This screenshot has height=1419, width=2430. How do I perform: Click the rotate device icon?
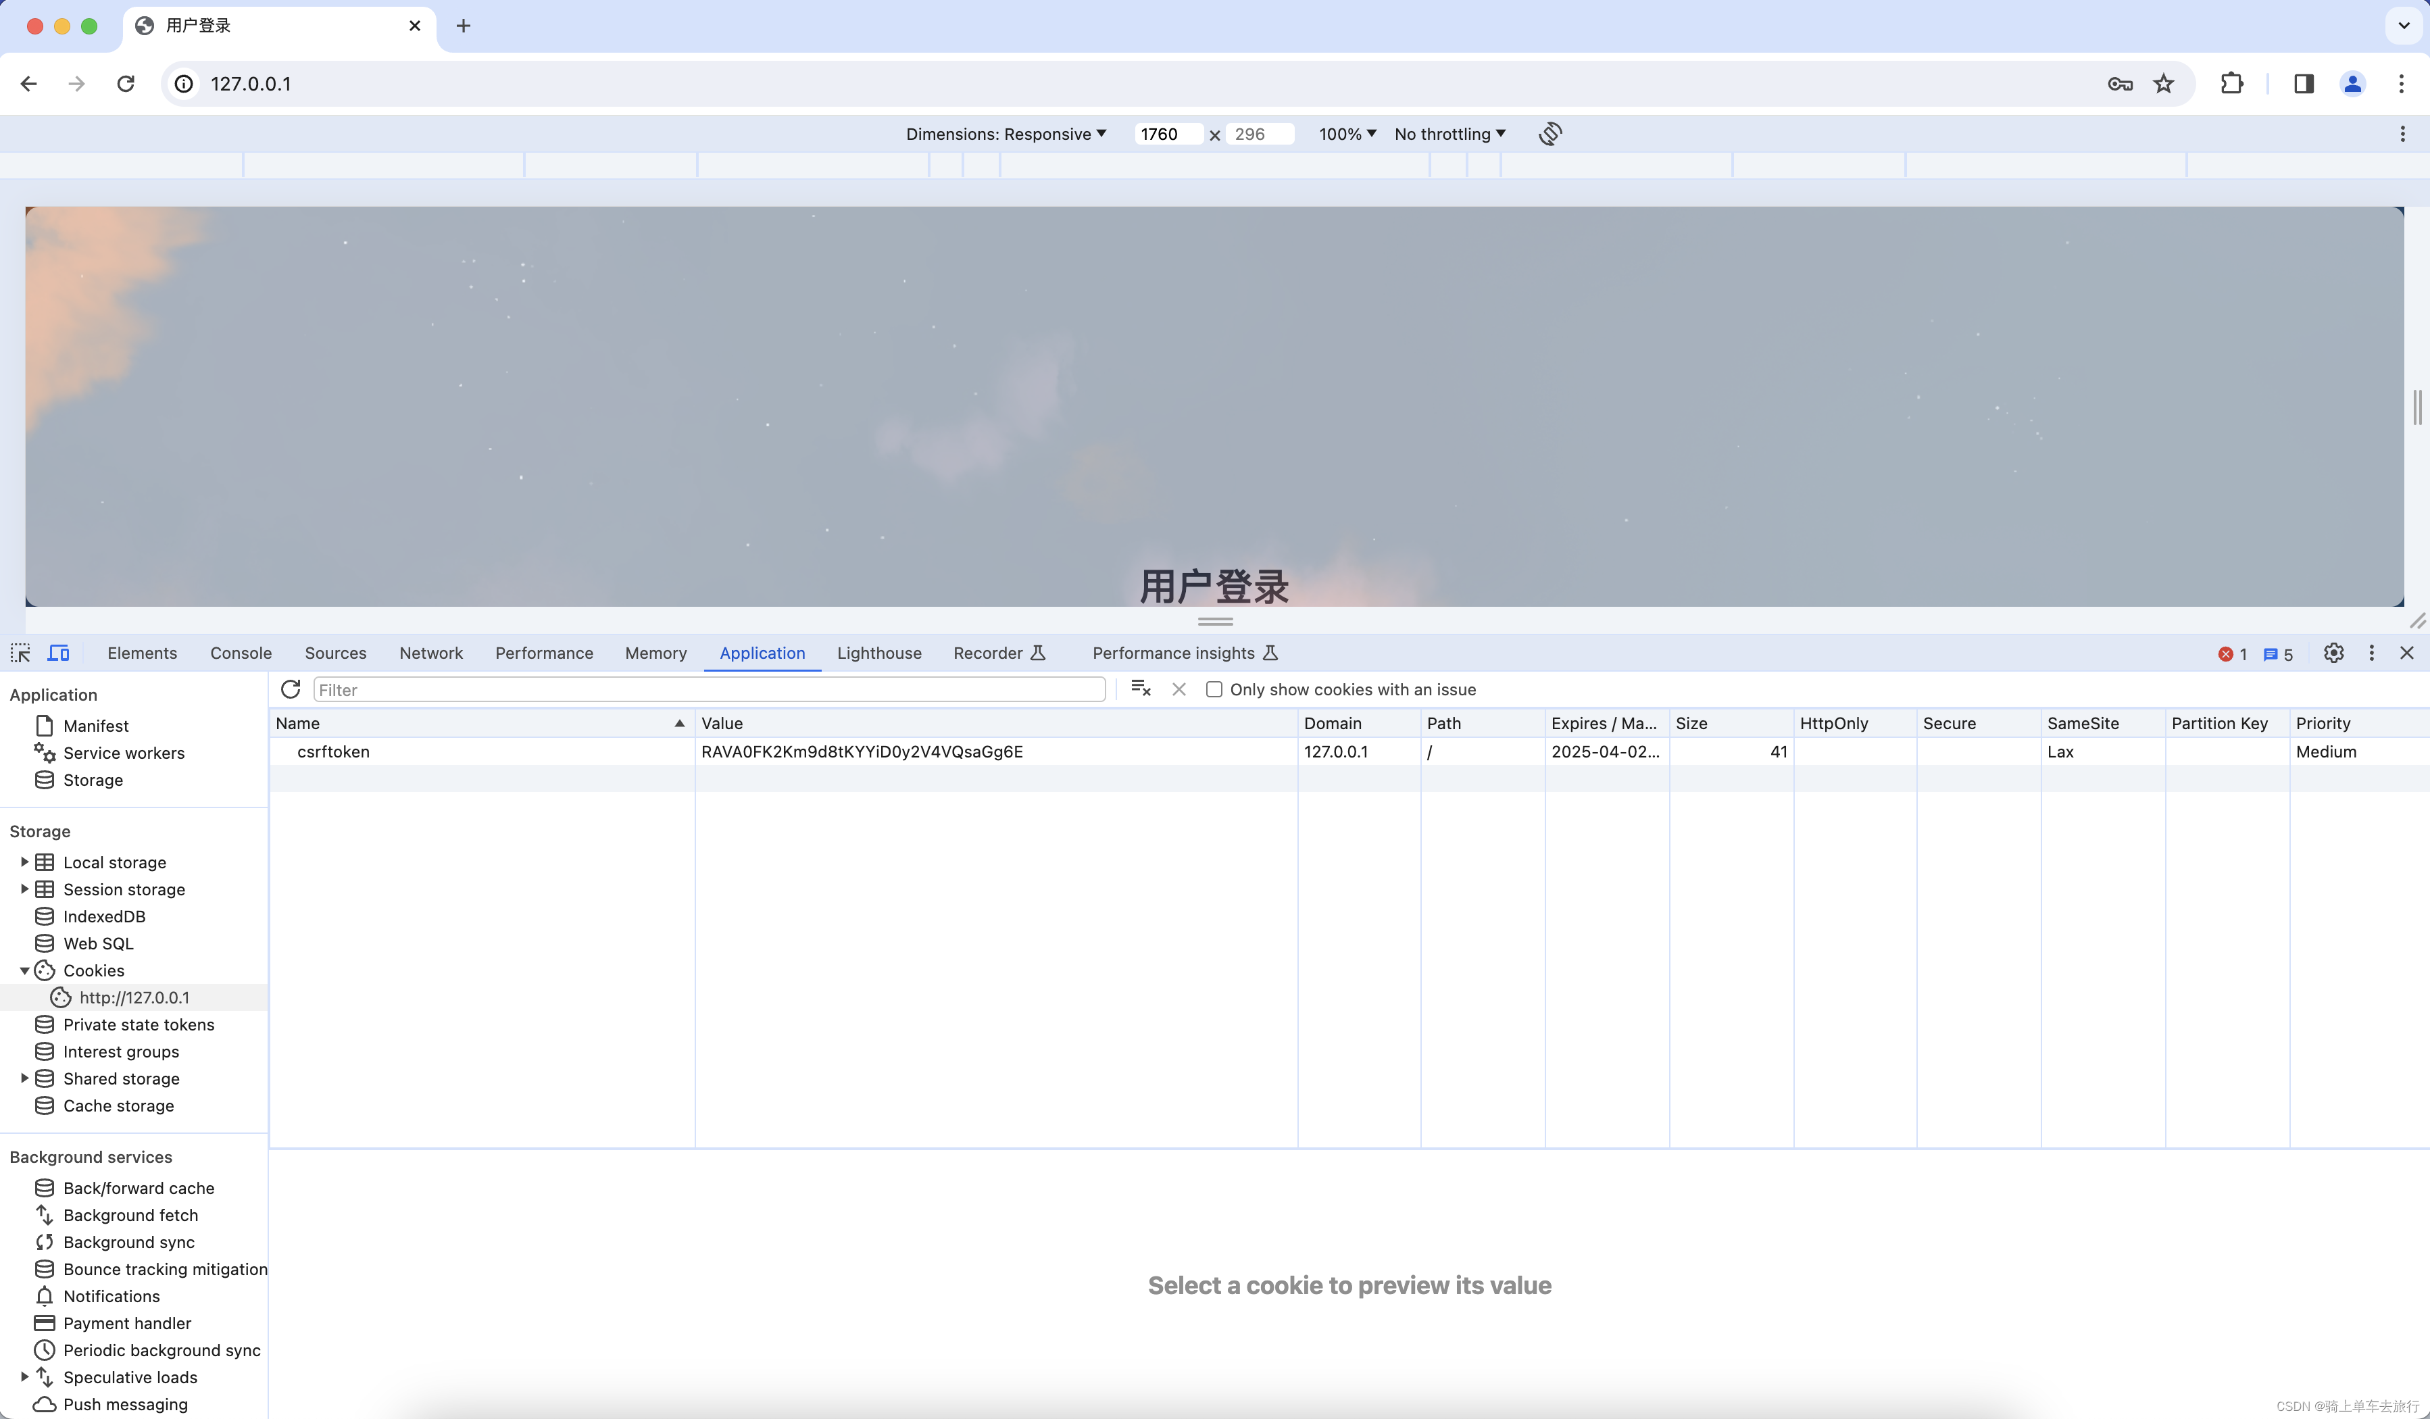[x=1549, y=133]
